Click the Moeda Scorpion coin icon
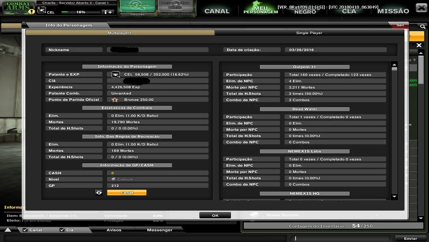 (x=254, y=215)
